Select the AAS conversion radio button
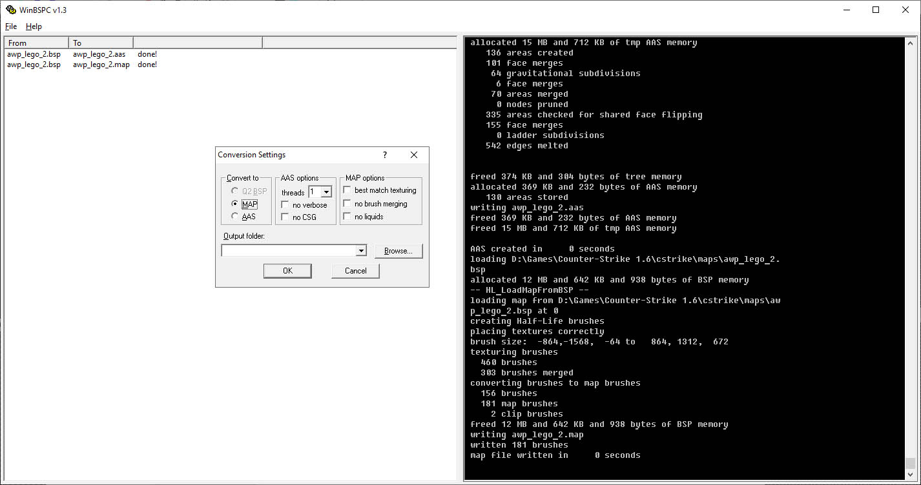The width and height of the screenshot is (921, 485). click(235, 217)
